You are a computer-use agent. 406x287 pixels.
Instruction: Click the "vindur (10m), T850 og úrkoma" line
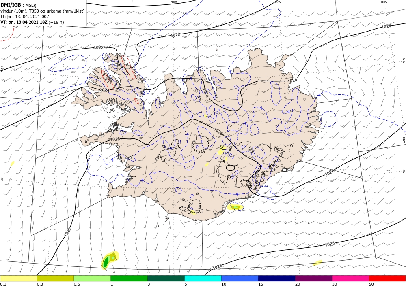[43, 11]
